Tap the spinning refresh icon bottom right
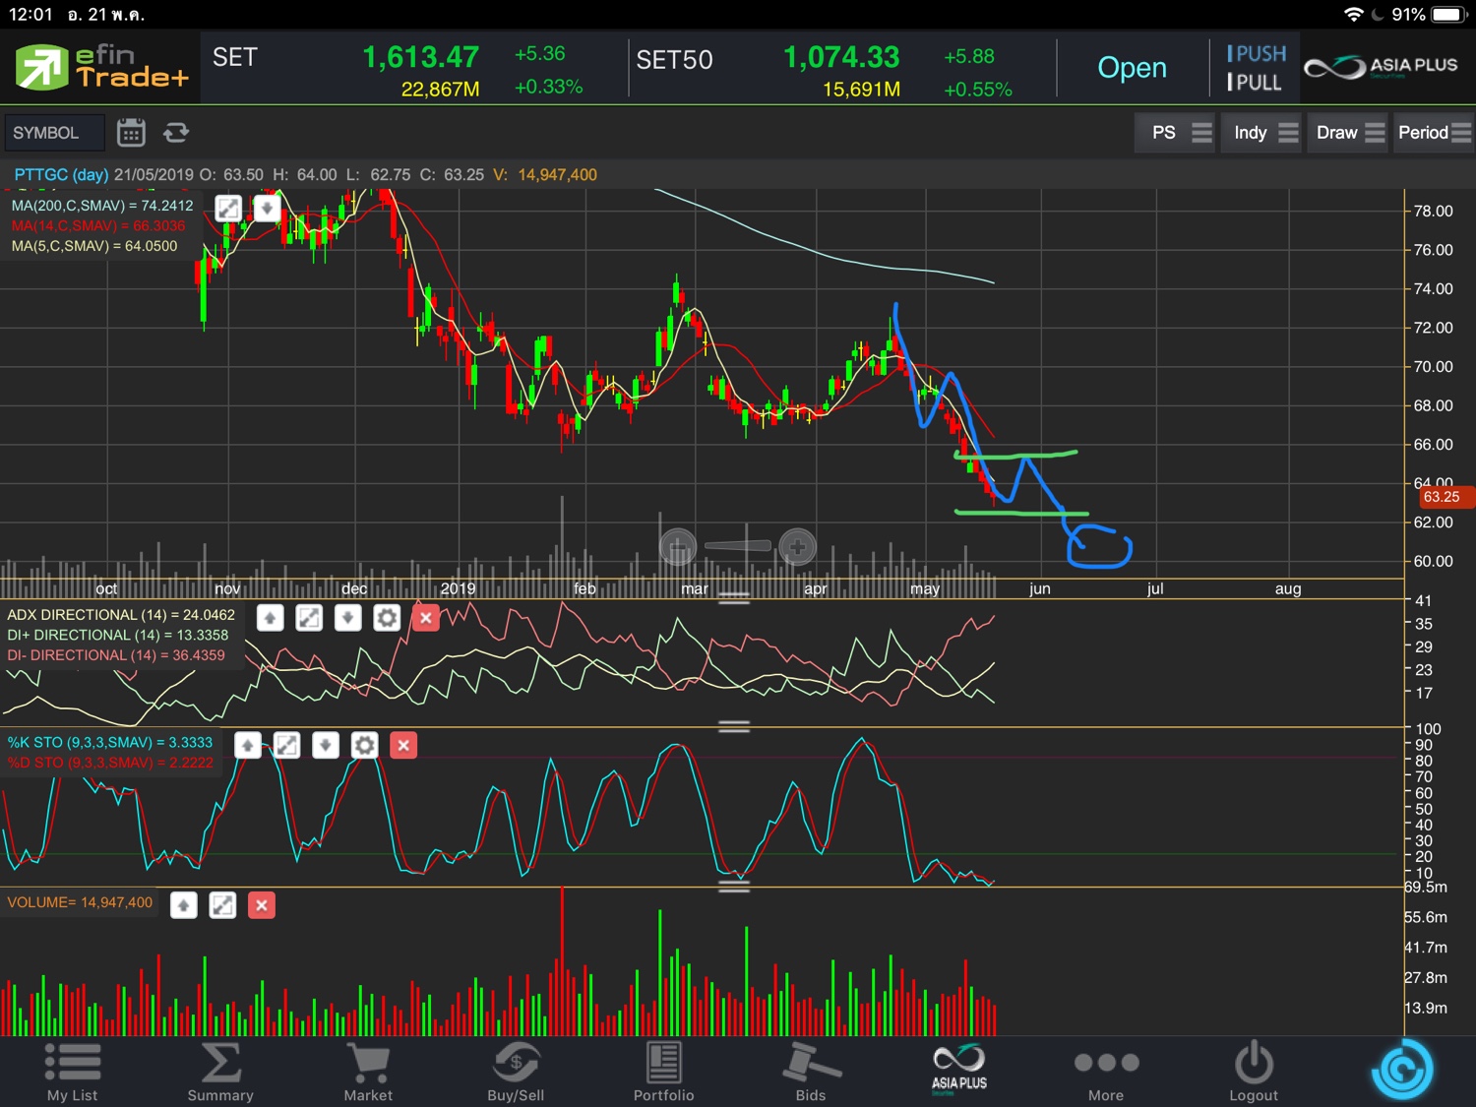 [x=1402, y=1070]
